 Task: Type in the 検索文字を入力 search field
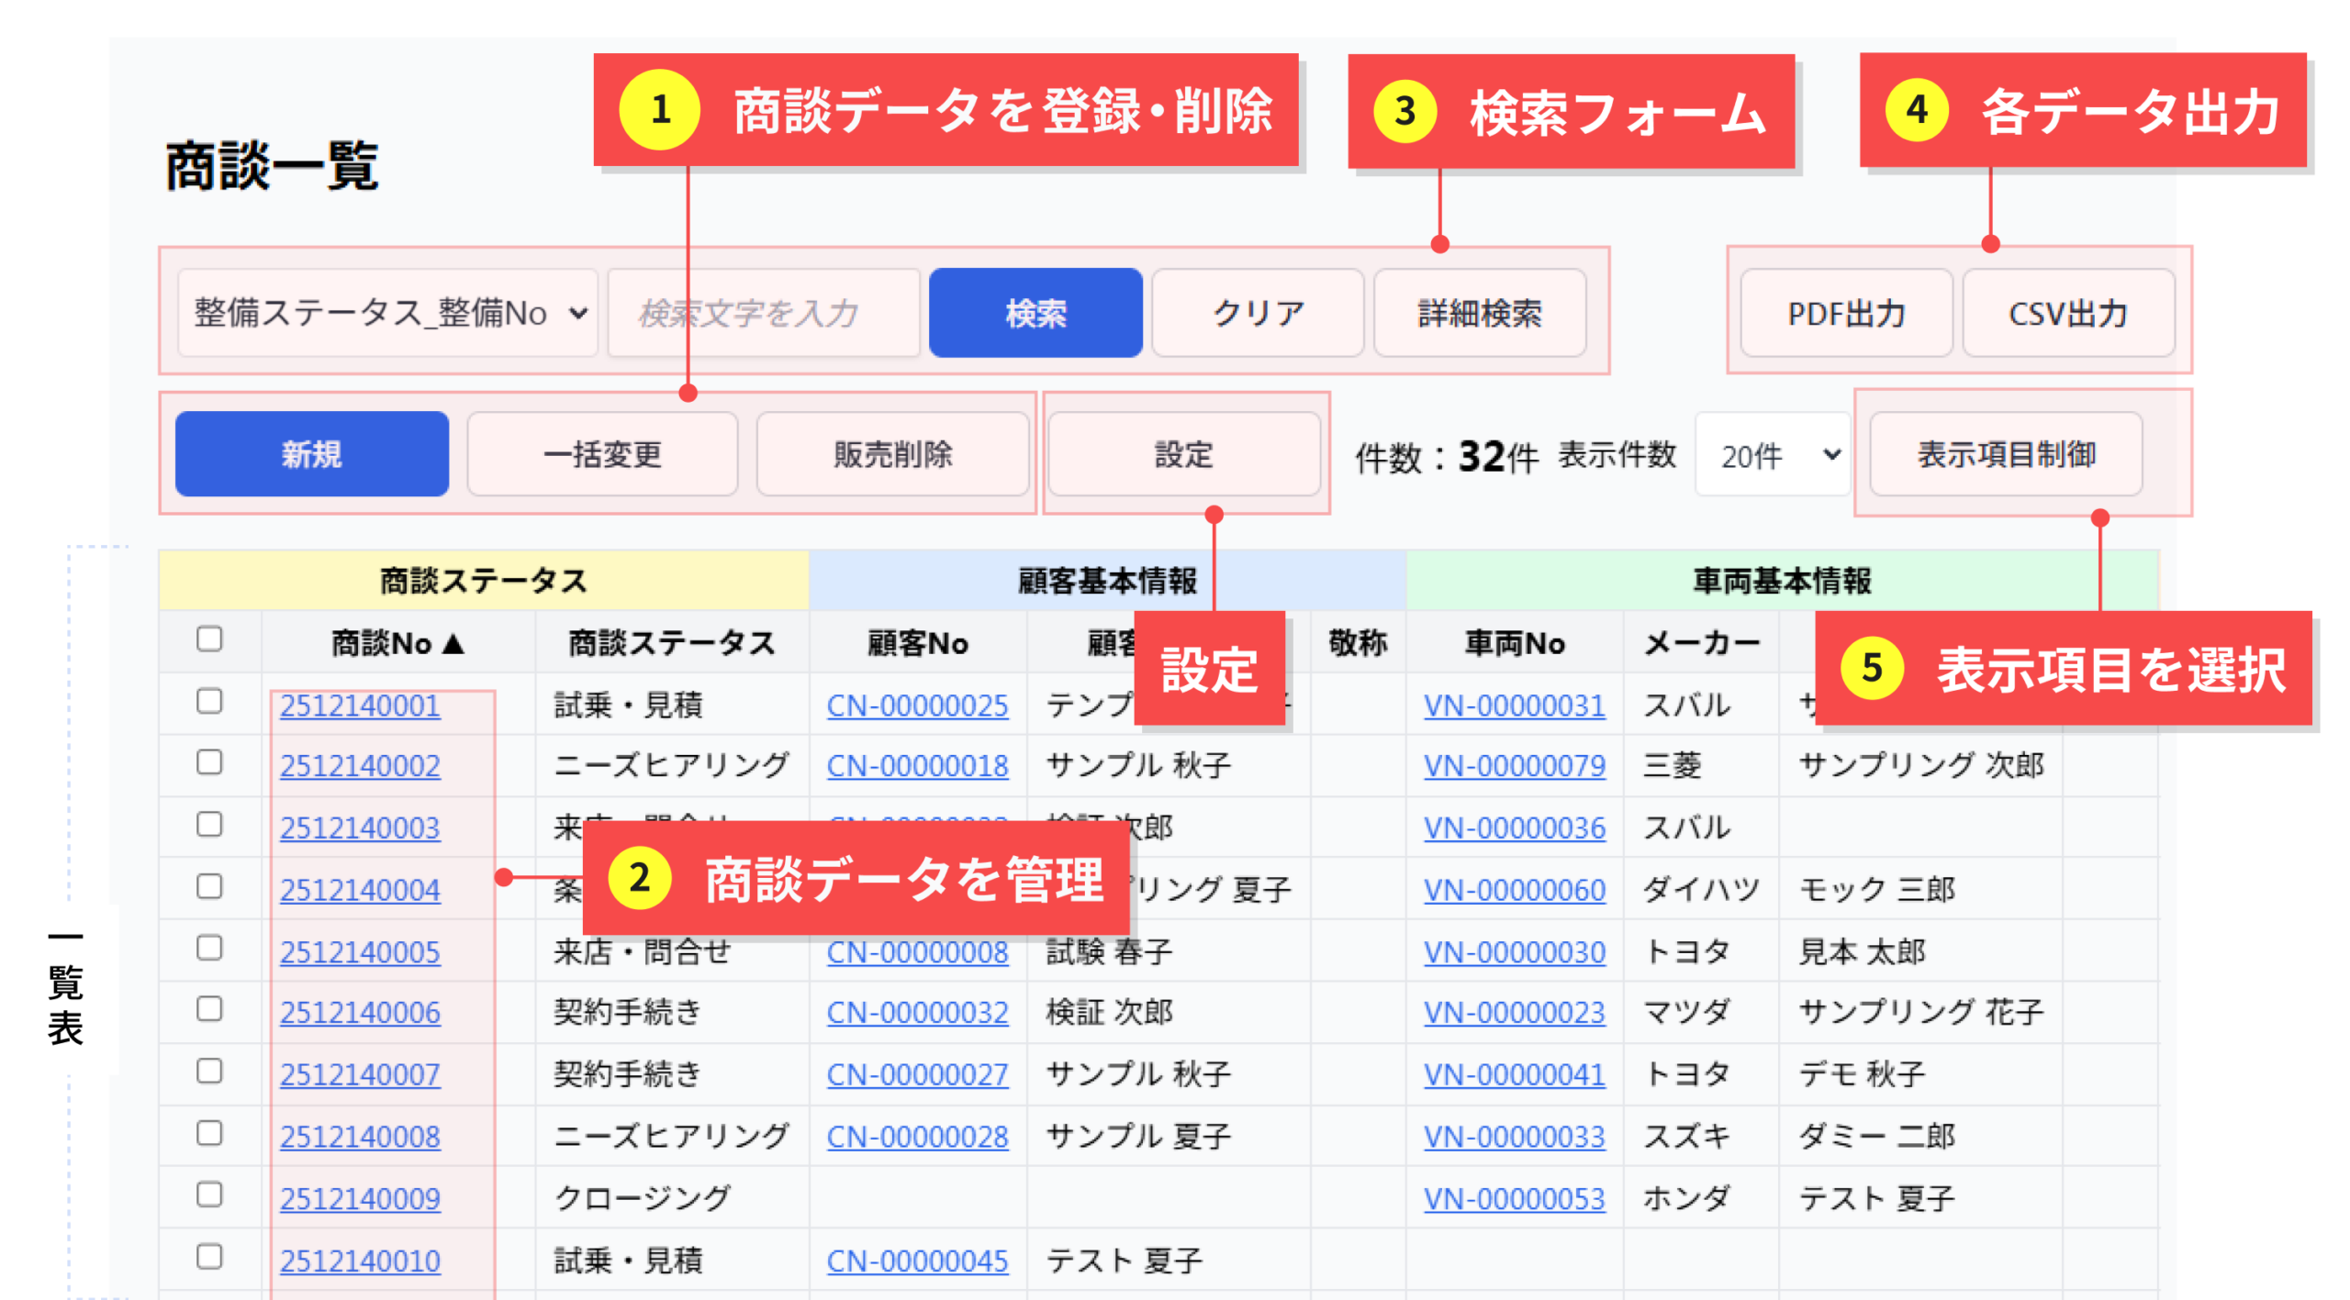(x=762, y=313)
